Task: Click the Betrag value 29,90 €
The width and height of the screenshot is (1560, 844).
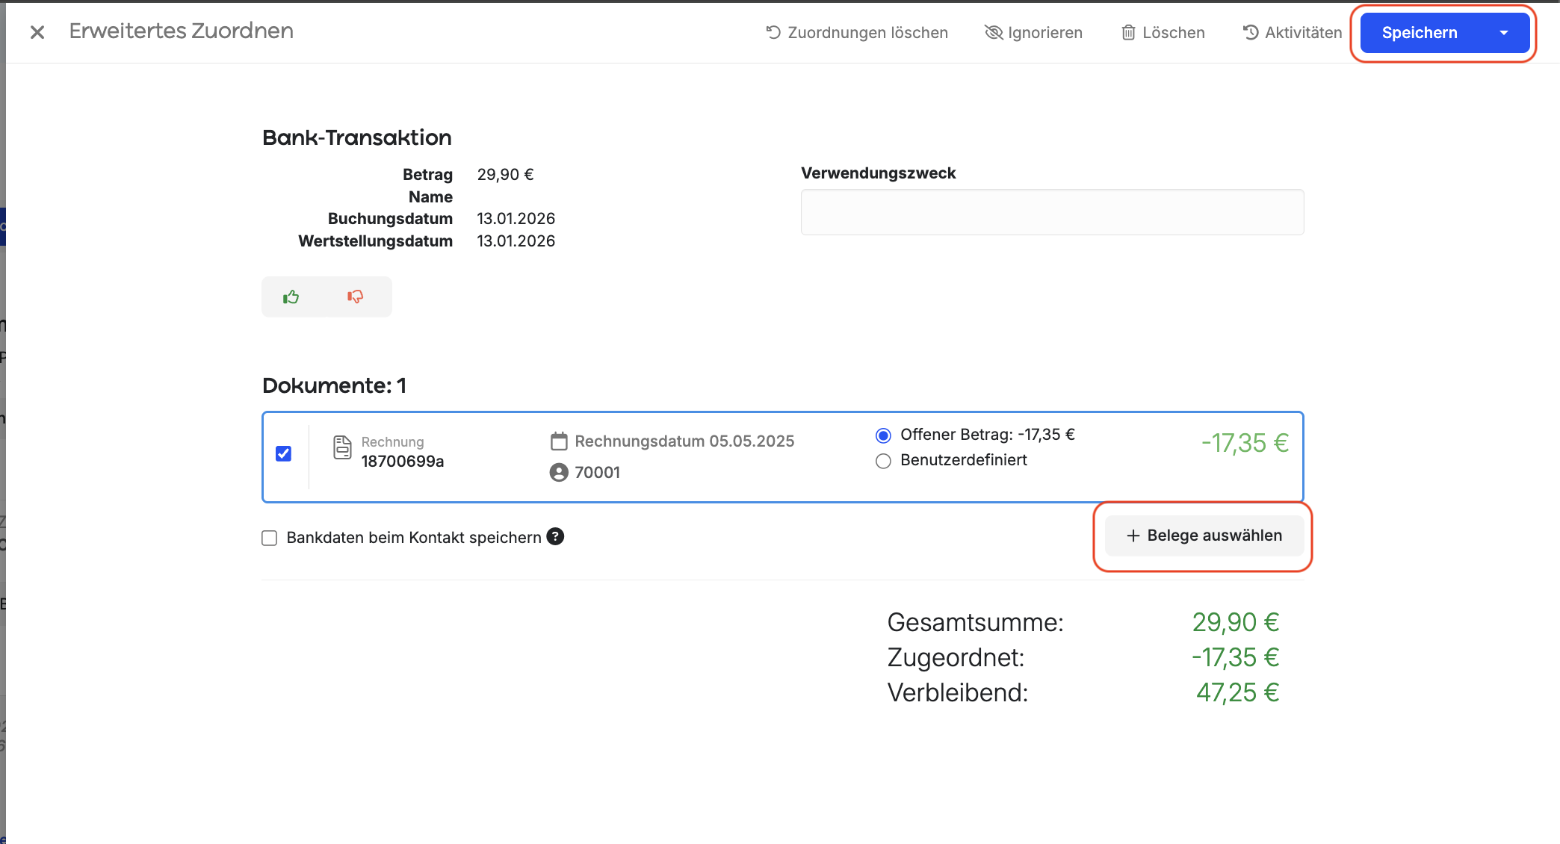Action: [506, 175]
